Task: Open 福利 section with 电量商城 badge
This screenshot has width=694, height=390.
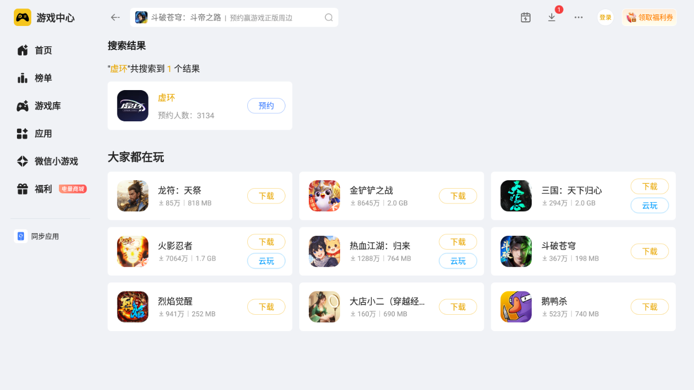Action: [50, 189]
